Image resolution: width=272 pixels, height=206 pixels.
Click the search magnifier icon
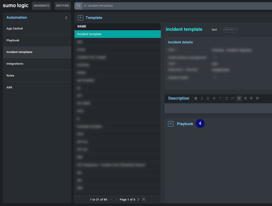coord(78,6)
